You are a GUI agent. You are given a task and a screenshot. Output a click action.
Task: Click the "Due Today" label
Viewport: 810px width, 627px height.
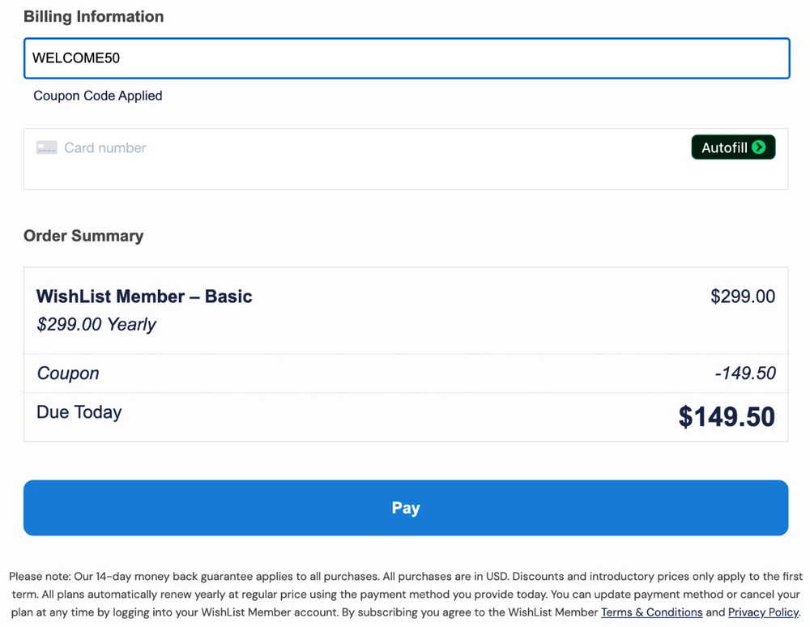(79, 412)
